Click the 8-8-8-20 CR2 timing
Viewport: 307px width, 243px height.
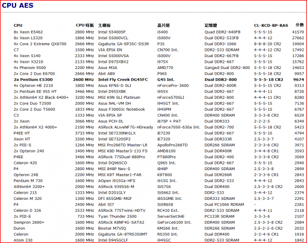click(x=268, y=44)
